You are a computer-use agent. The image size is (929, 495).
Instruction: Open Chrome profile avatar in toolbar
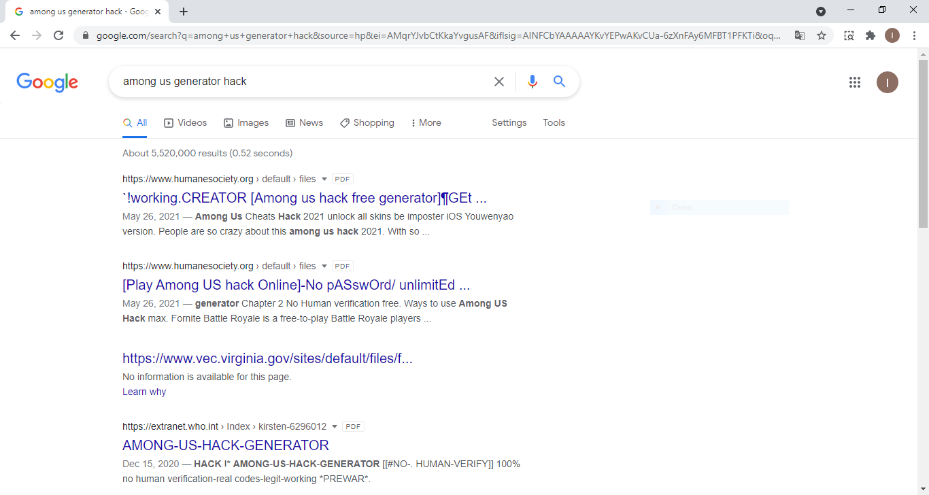tap(892, 35)
